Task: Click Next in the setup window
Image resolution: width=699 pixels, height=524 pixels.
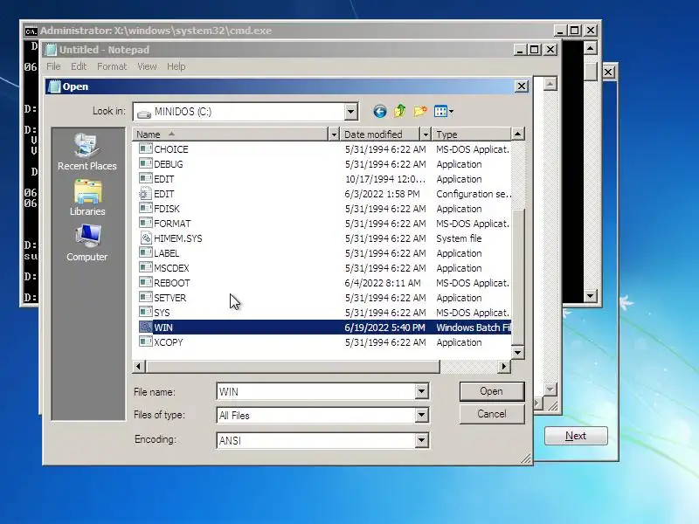Action: pos(576,435)
